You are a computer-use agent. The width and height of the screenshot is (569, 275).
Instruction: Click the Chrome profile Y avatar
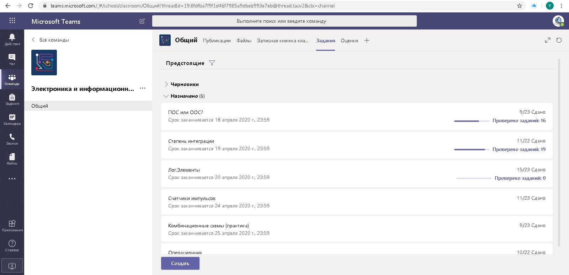coord(550,6)
